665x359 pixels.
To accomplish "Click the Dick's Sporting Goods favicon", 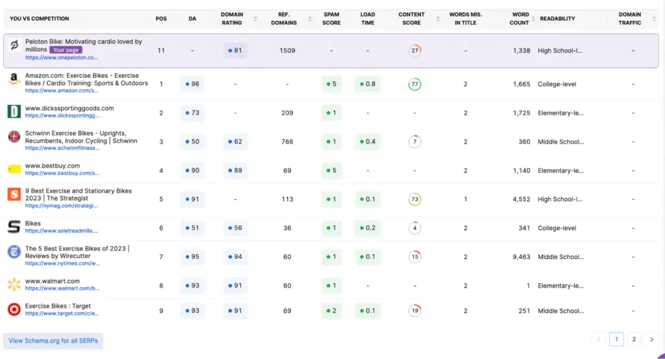I will click(x=14, y=111).
